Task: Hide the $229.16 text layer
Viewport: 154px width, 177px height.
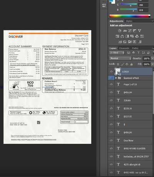Action: coord(111,108)
